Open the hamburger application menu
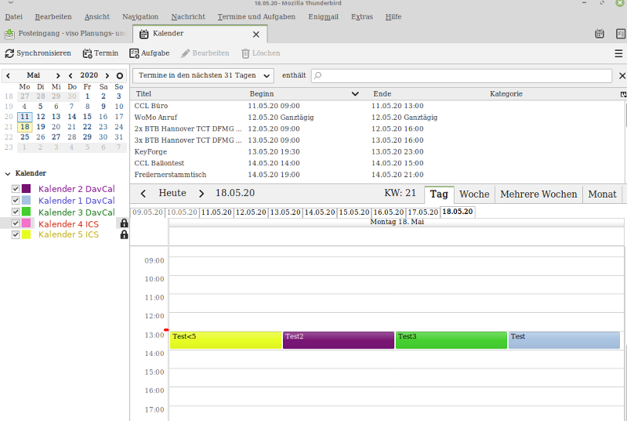The height and width of the screenshot is (421, 627). point(618,53)
